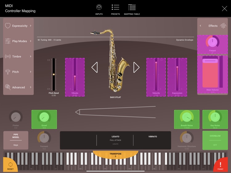Select the Timbre menu label

17,56
